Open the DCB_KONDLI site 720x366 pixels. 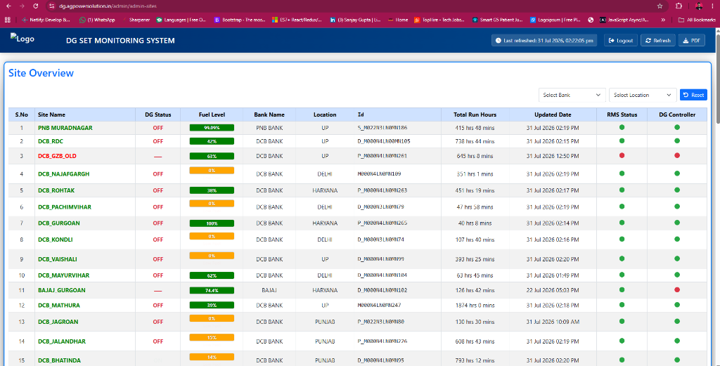click(x=55, y=240)
